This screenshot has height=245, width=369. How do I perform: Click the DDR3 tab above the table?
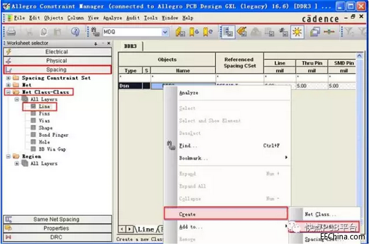[x=130, y=46]
